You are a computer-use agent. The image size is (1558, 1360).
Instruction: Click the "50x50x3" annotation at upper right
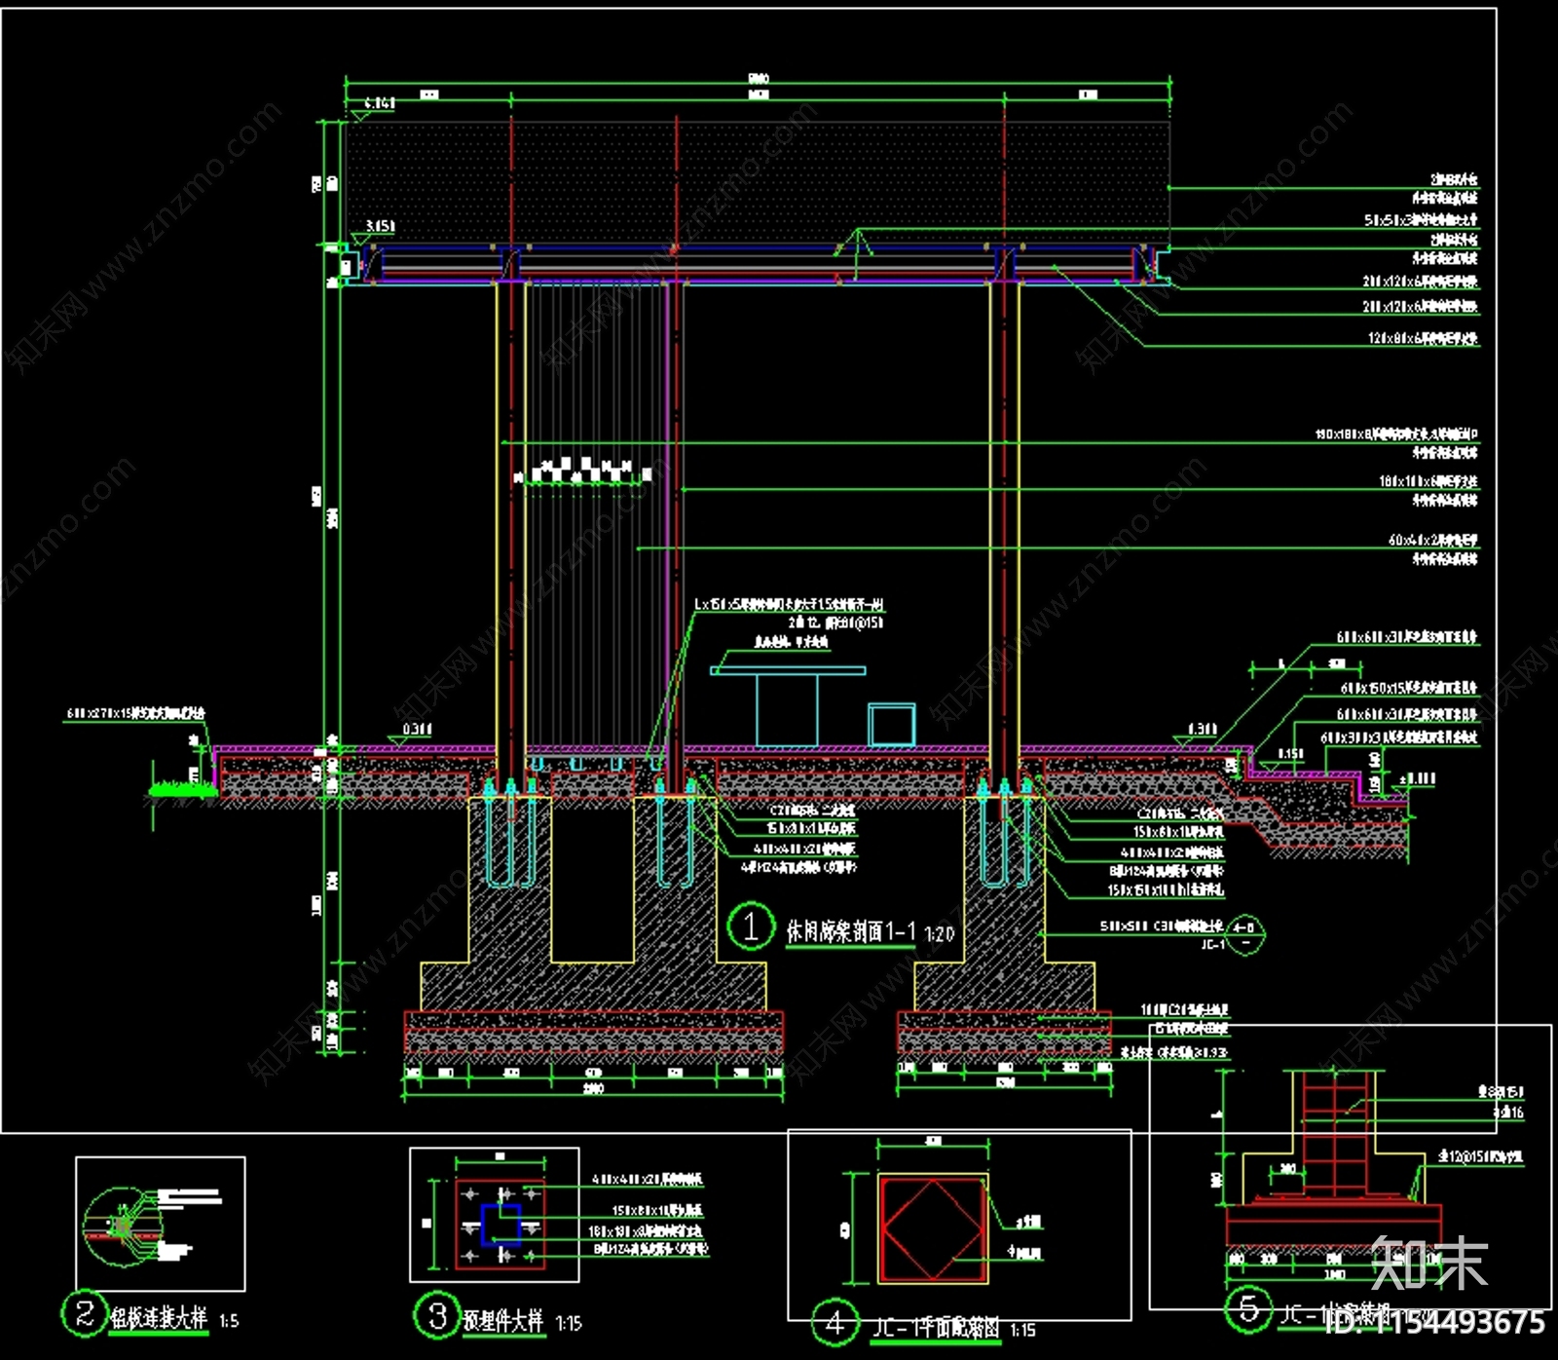coord(1421,220)
